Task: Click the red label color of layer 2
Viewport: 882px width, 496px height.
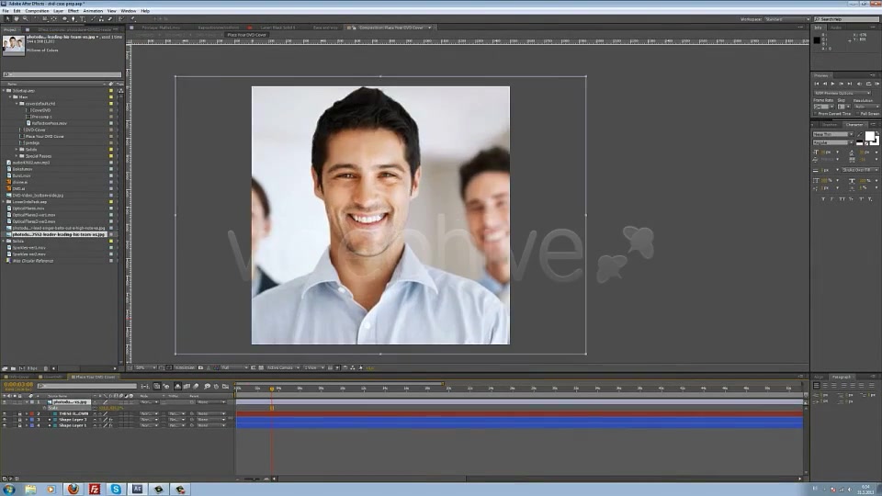Action: tap(31, 414)
